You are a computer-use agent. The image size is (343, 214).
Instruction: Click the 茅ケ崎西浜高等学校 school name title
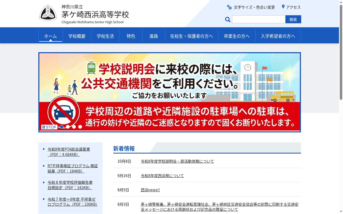tap(95, 14)
